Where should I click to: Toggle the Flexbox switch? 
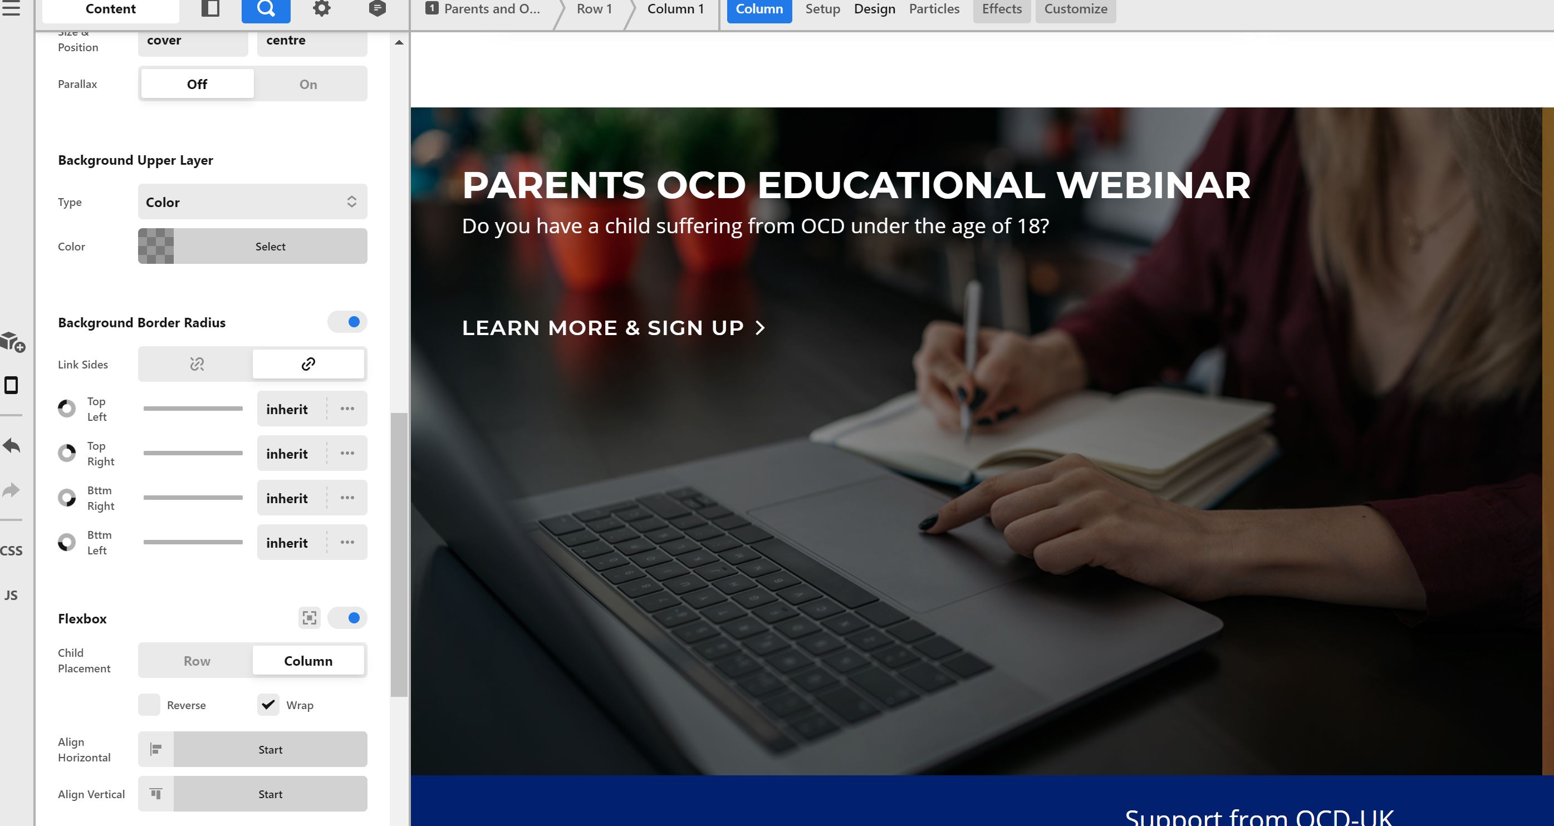(x=347, y=618)
